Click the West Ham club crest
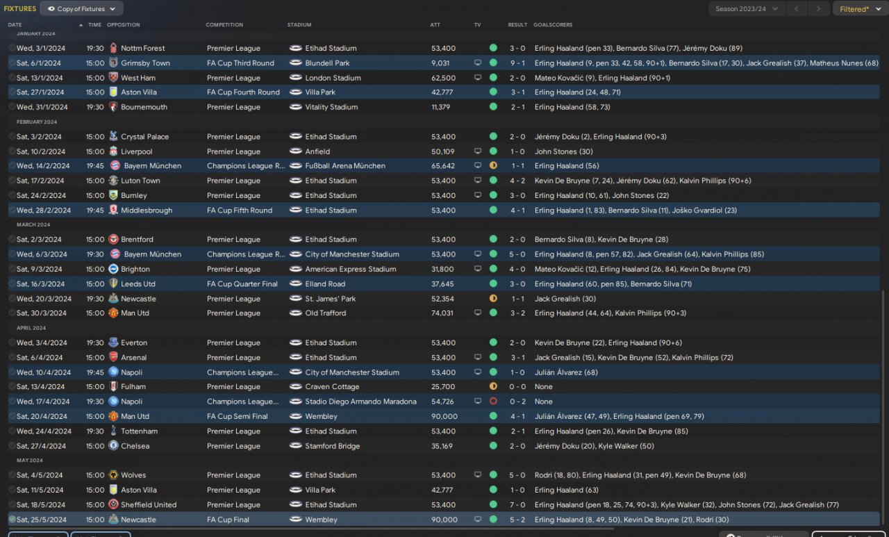889x537 pixels. click(x=113, y=78)
